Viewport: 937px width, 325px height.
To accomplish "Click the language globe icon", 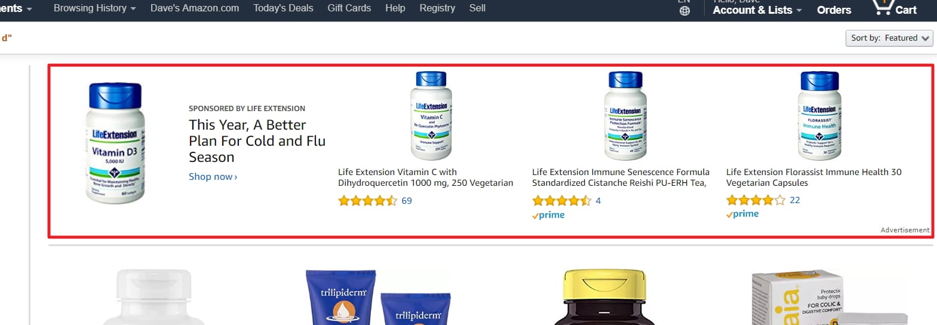I will 684,11.
